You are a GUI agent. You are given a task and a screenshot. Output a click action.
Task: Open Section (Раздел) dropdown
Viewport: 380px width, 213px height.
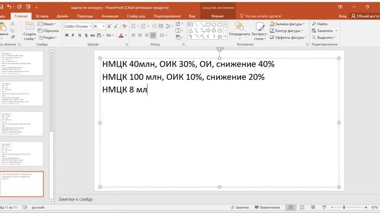click(x=47, y=37)
